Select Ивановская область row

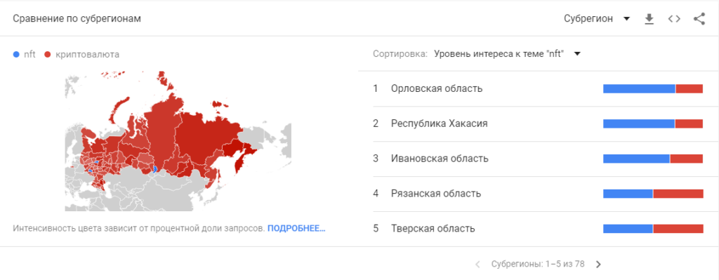(539, 159)
